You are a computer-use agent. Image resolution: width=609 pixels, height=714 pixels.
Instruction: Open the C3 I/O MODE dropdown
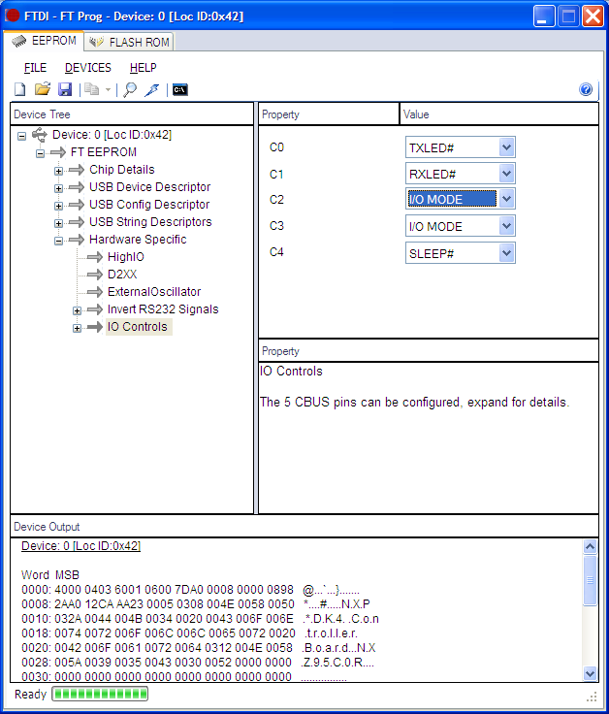[506, 226]
